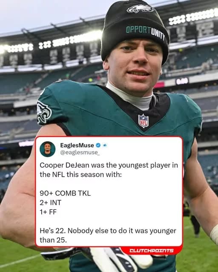This screenshot has width=218, height=272.
Task: Select the "the NFL this season with:" line
Action: click(80, 175)
